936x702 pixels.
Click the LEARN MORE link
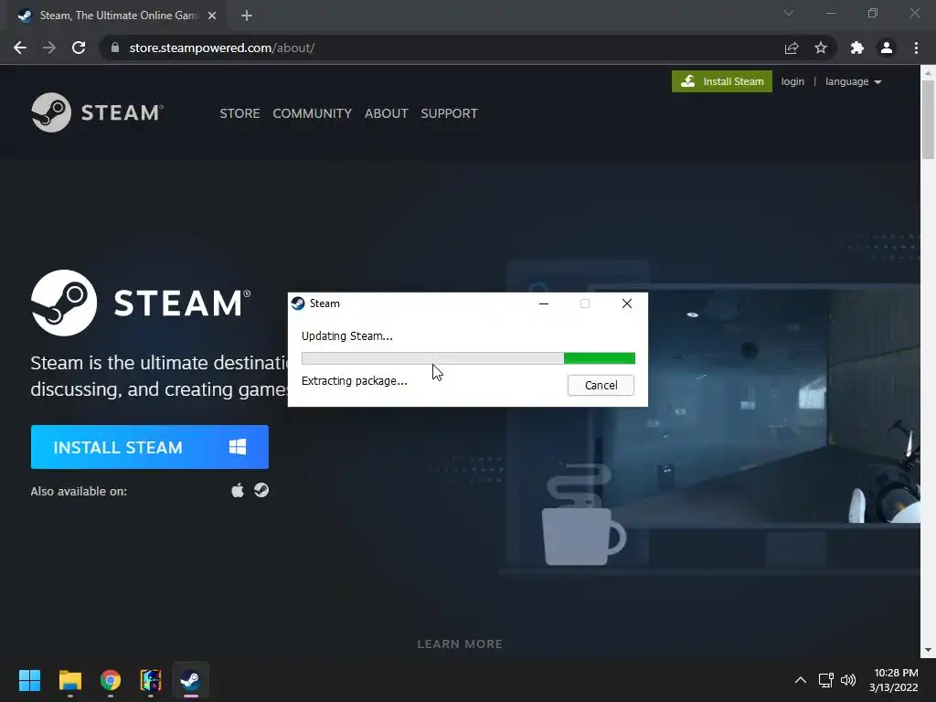point(460,644)
